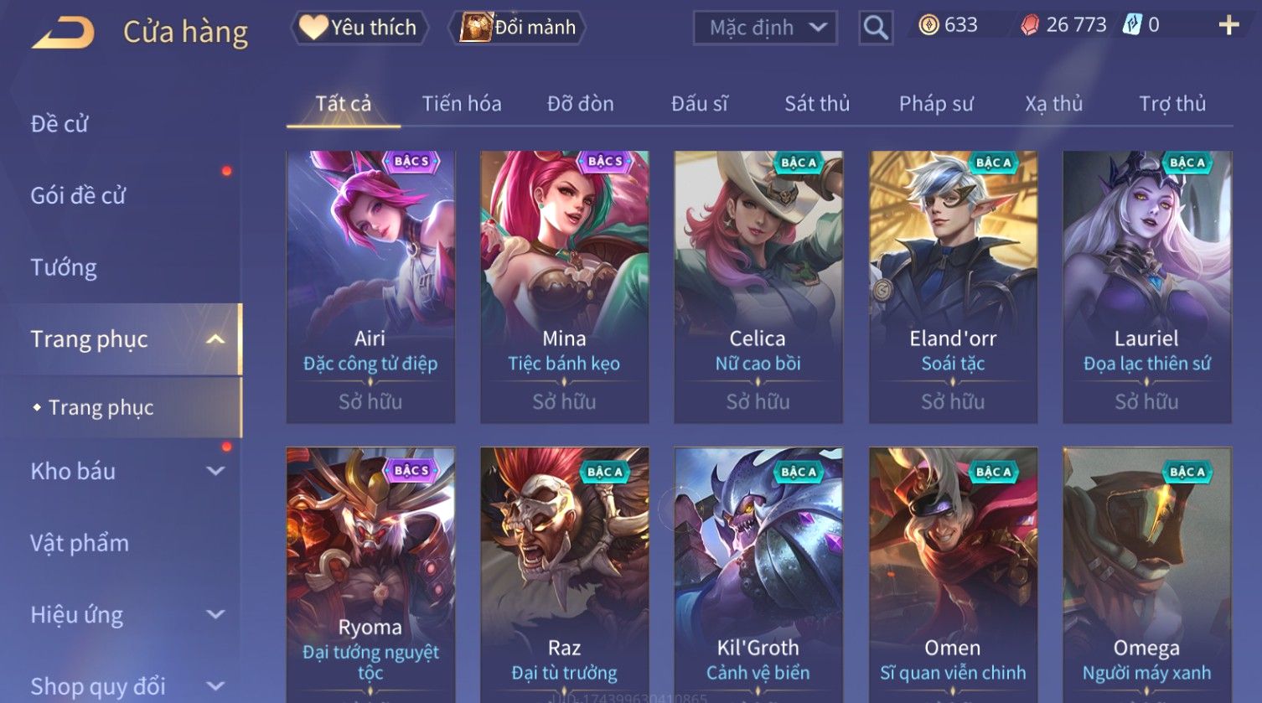Click the blue voucher ticket icon

(1131, 25)
